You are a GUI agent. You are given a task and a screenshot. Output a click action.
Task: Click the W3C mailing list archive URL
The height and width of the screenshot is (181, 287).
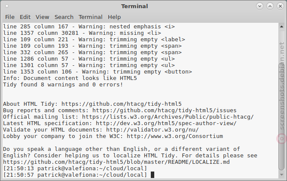(168, 117)
